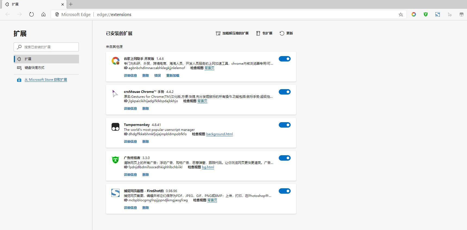Open 详细信息 for 广告终结者
The image size is (467, 230).
[x=130, y=175]
